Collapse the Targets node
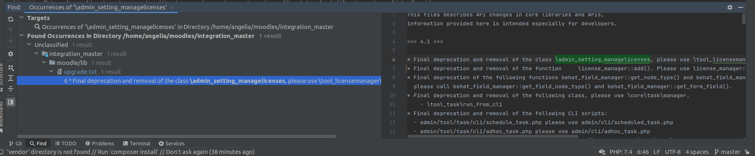The width and height of the screenshot is (755, 156). pyautogui.click(x=21, y=18)
